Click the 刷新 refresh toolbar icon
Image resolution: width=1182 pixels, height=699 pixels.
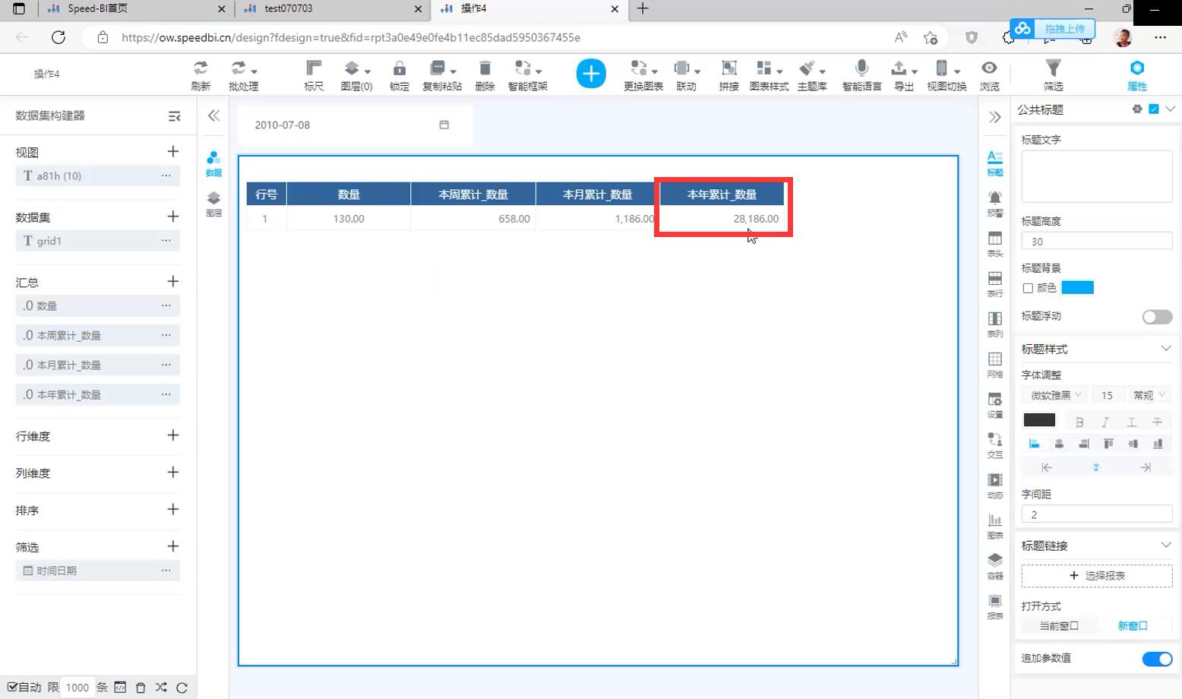(201, 74)
